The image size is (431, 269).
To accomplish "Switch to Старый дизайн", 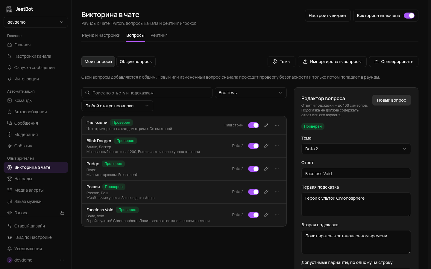I will click(36, 226).
